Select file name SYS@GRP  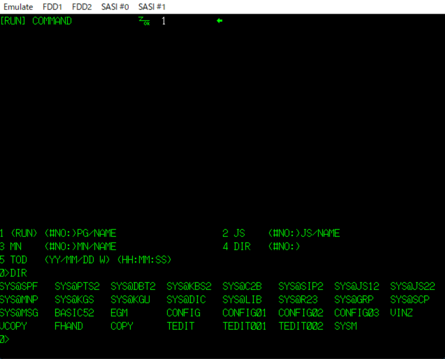(354, 300)
